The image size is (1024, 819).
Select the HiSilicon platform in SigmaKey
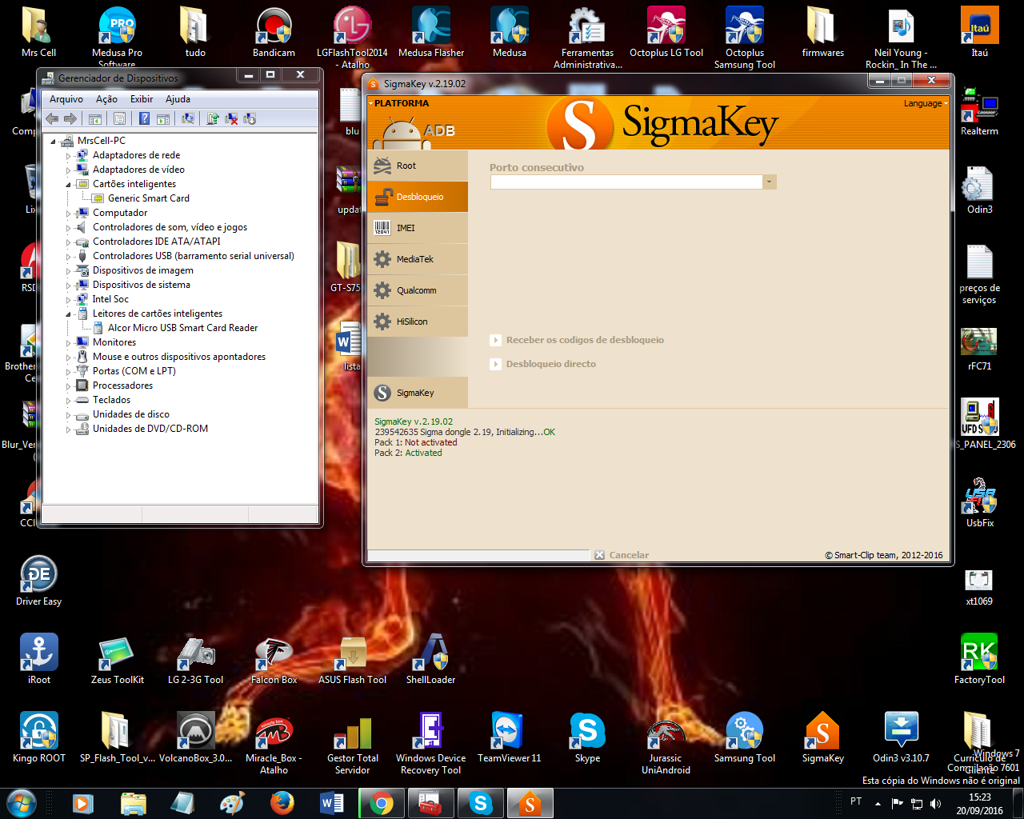tap(418, 322)
